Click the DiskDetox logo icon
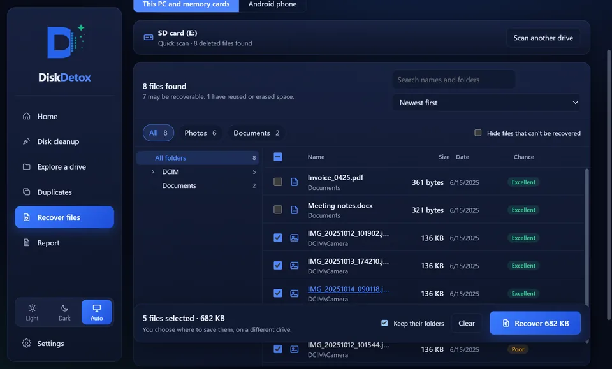Image resolution: width=612 pixels, height=369 pixels. (65, 41)
